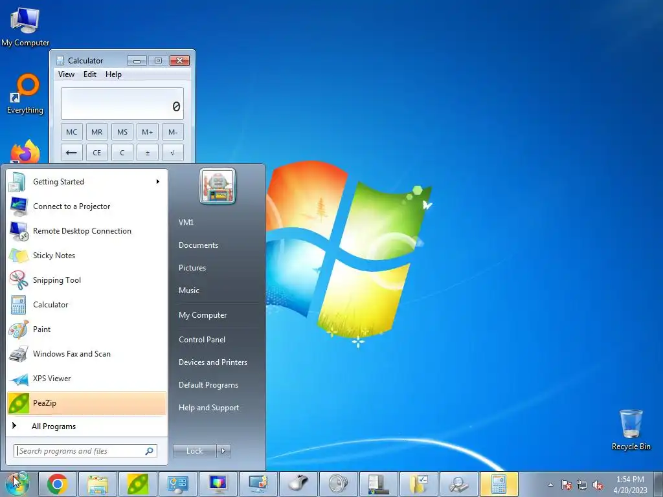Click the MR memory recall button
This screenshot has width=663, height=497.
pyautogui.click(x=97, y=132)
